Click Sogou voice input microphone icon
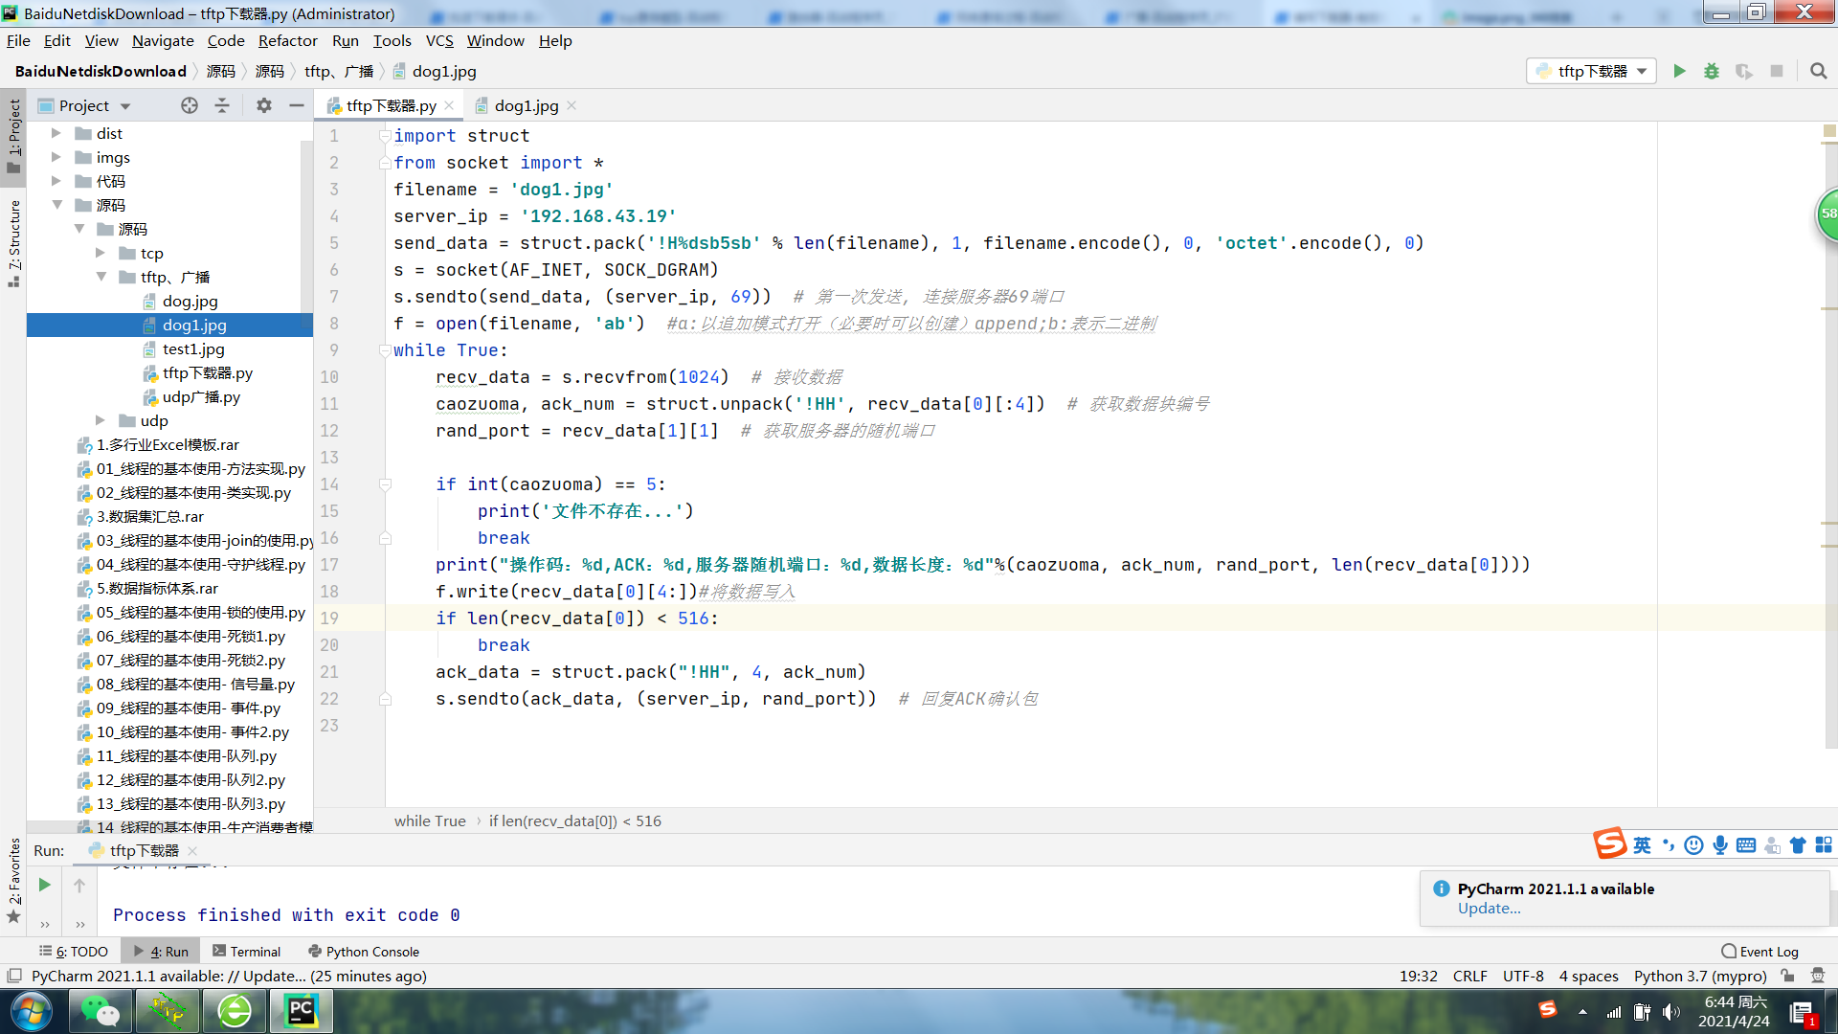Screen dimensions: 1838x1034 click(x=1720, y=844)
